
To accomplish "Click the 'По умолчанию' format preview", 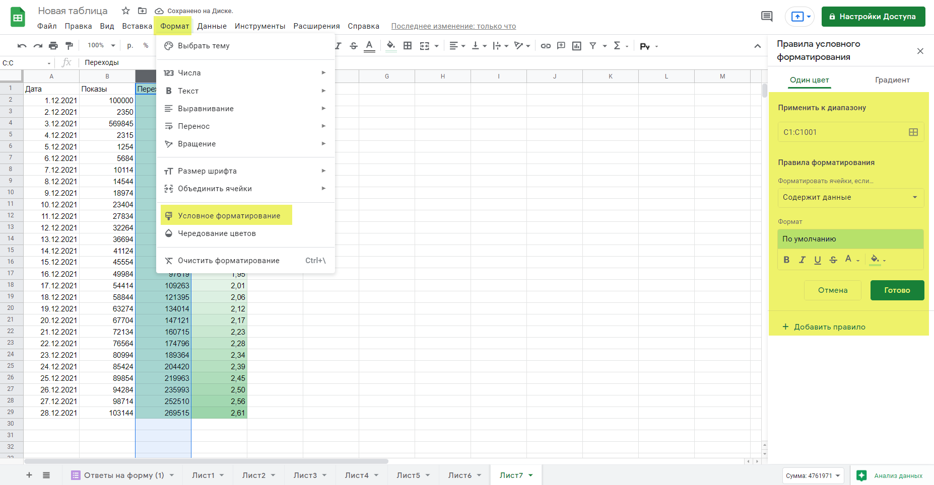I will coord(850,239).
